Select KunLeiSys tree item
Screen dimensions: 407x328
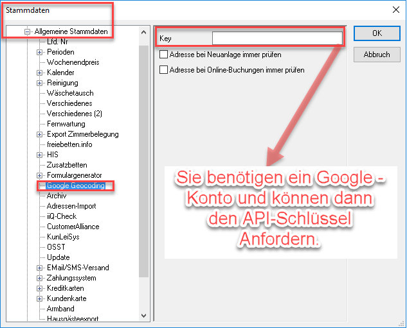(x=63, y=237)
